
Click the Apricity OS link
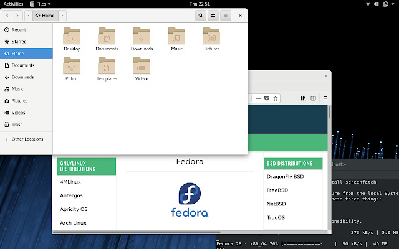74,209
